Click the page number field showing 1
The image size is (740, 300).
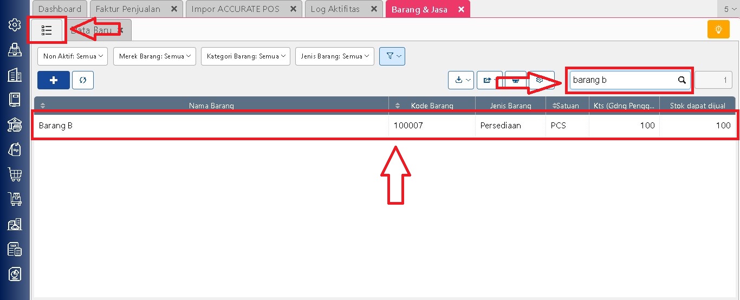point(713,80)
